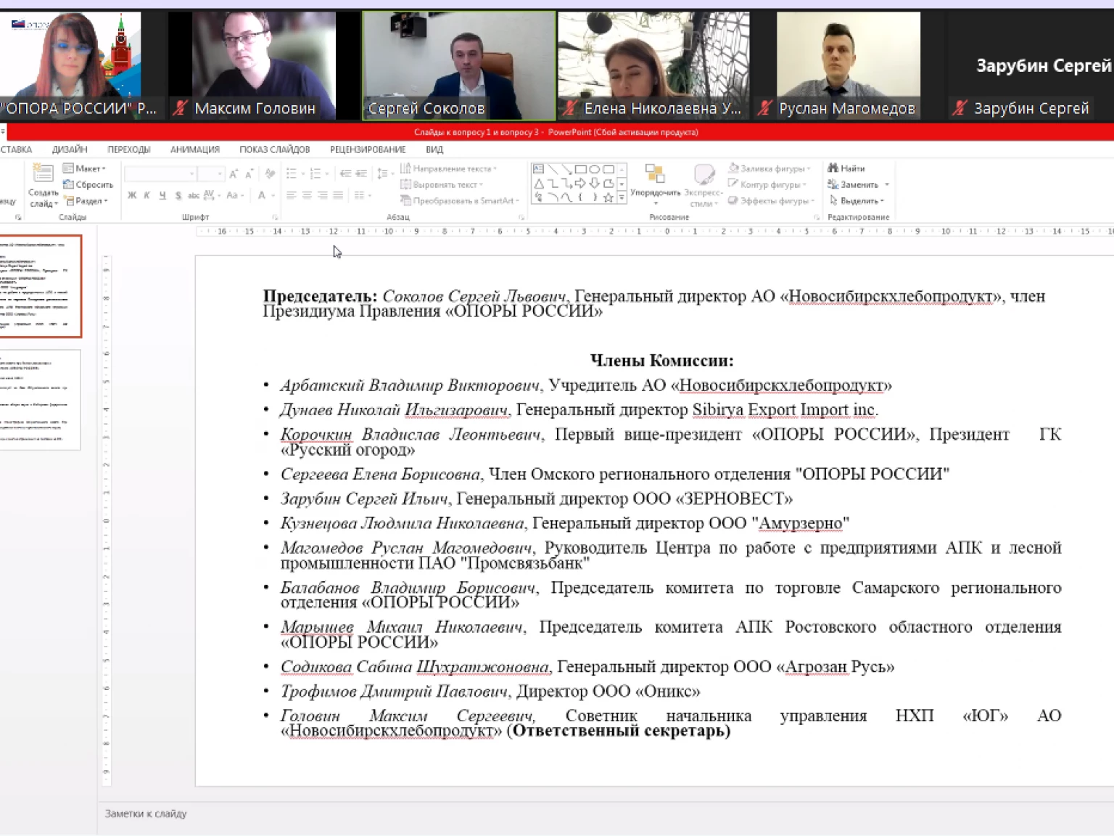Select the second slide thumbnail in the panel

(x=40, y=400)
